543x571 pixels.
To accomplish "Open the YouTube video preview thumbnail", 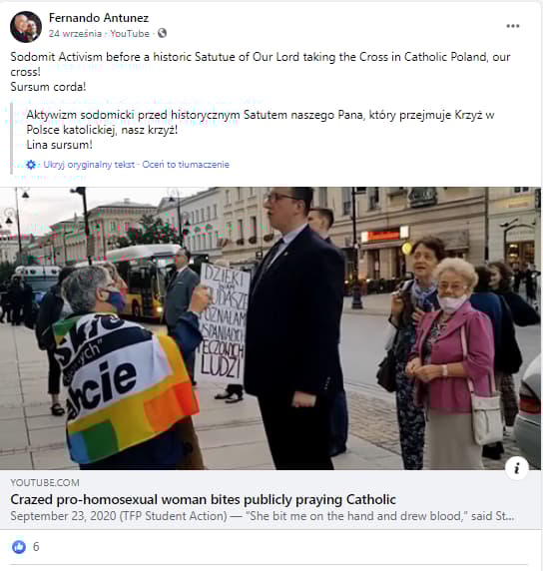I will click(271, 328).
